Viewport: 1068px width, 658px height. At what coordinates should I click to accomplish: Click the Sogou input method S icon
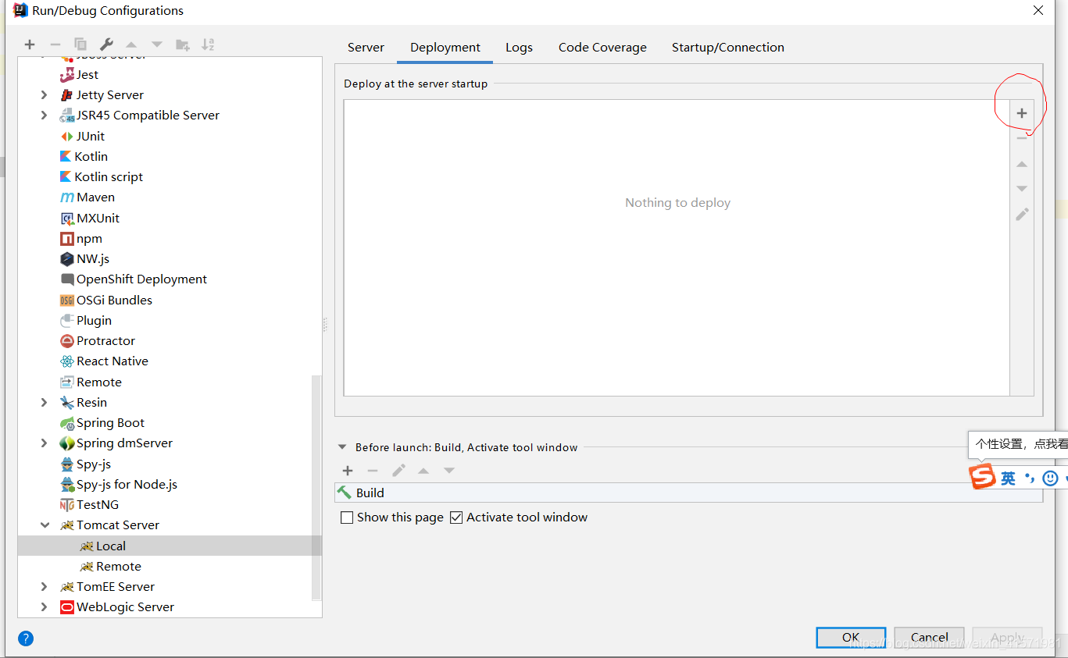click(x=983, y=476)
